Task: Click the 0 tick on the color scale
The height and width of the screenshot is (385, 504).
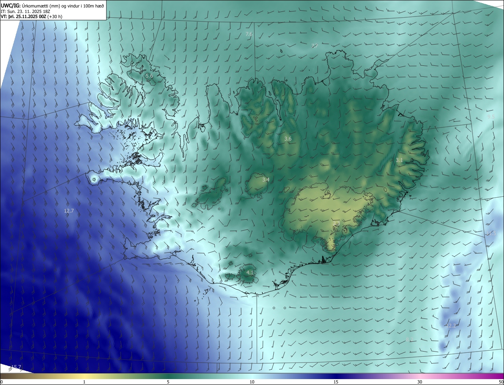Action: [2, 382]
